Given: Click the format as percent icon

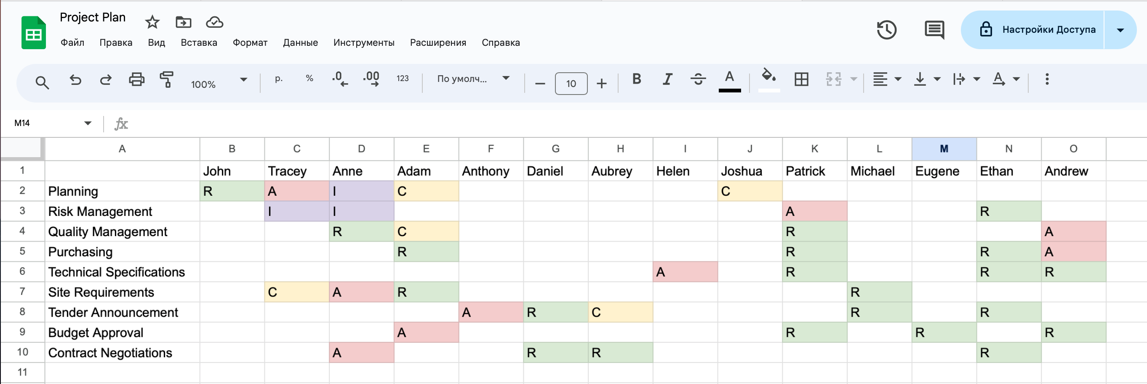Looking at the screenshot, I should click(x=309, y=79).
